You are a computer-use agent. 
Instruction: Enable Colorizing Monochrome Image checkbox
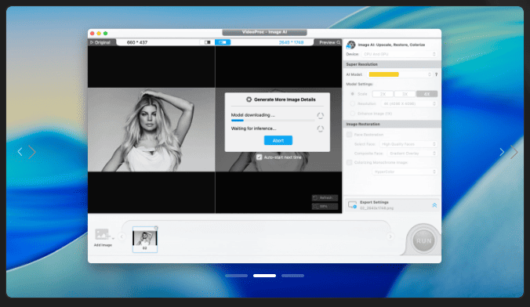[x=349, y=162]
